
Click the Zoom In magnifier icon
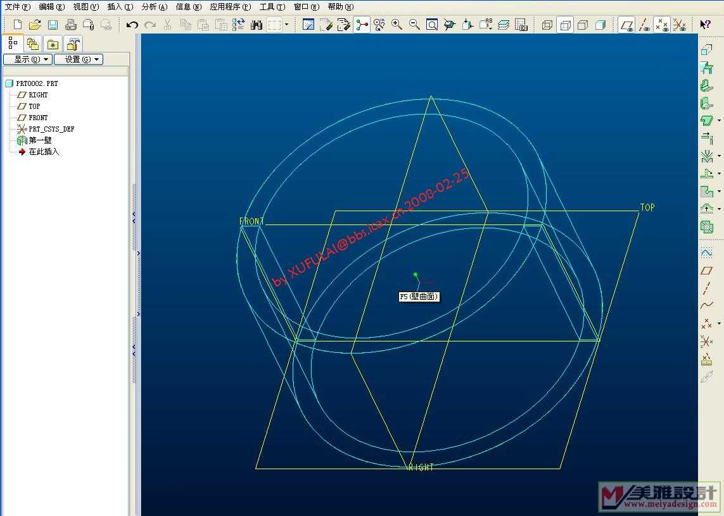click(x=397, y=25)
